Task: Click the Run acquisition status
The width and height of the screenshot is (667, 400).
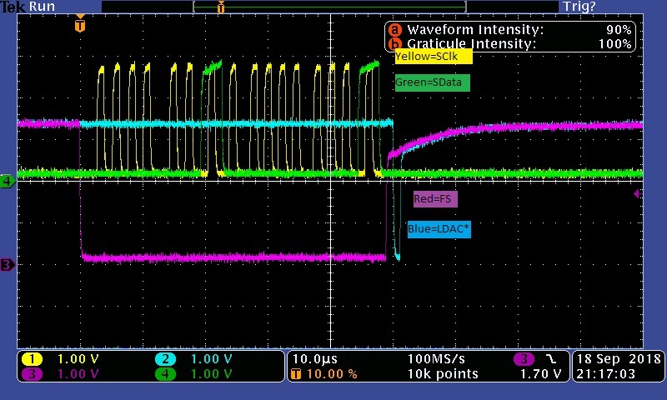Action: point(42,7)
